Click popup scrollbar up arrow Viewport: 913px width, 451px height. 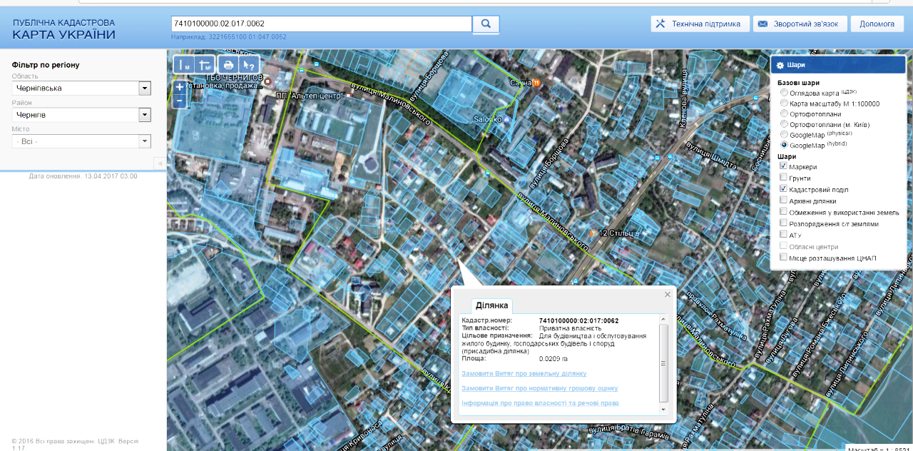click(664, 319)
